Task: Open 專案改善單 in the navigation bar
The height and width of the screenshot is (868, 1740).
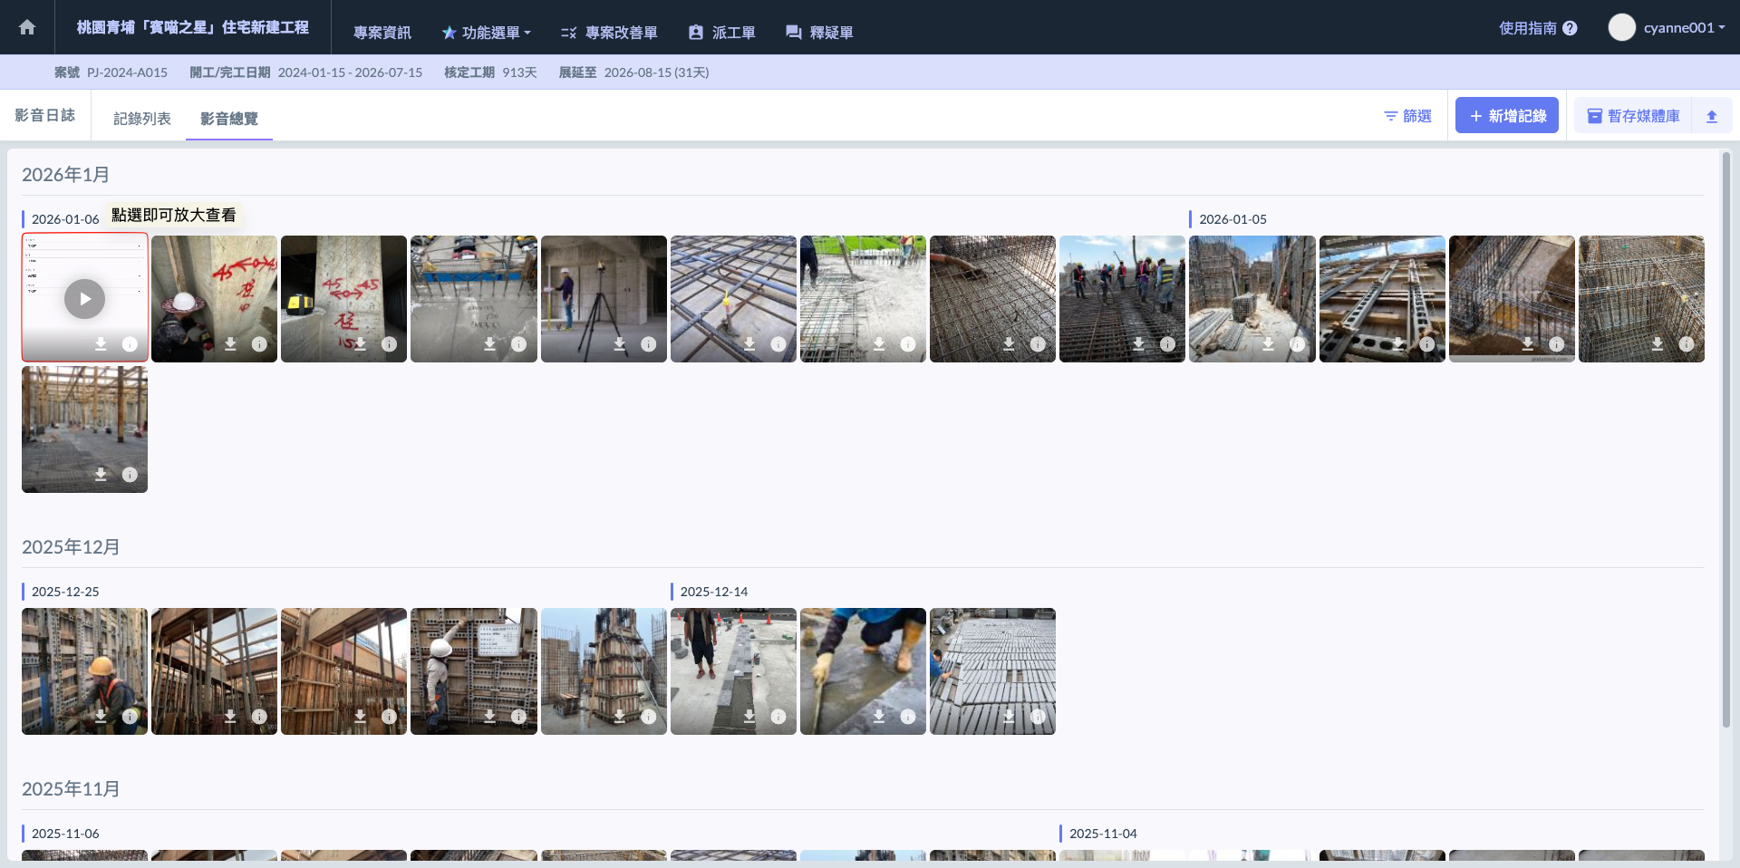Action: pyautogui.click(x=609, y=33)
